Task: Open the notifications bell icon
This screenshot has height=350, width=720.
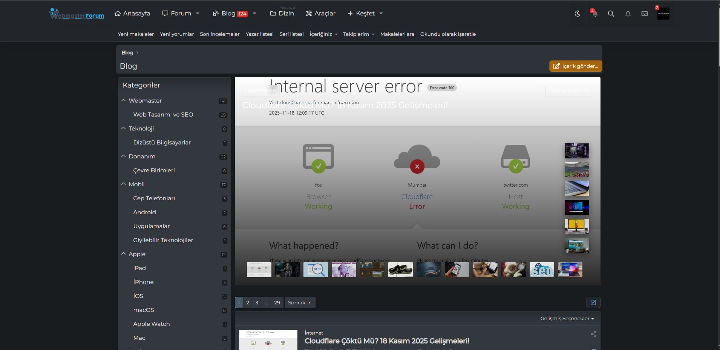Action: pyautogui.click(x=628, y=14)
